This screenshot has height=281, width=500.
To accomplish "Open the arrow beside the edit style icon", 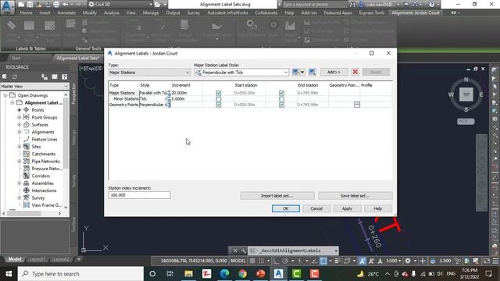I will pos(302,73).
